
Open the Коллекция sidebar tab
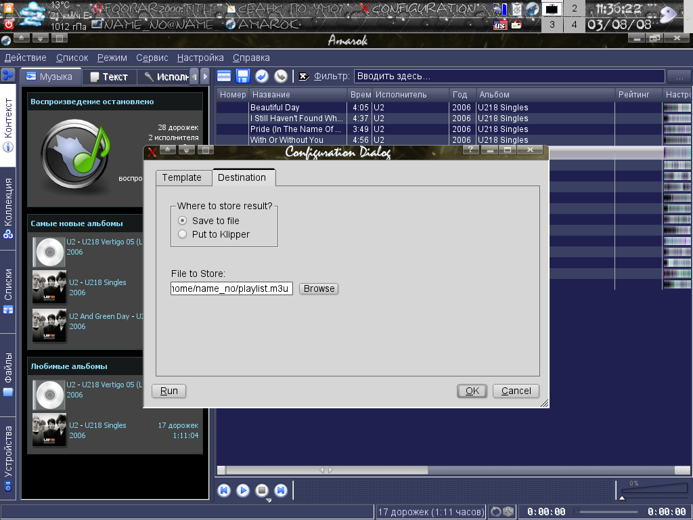(8, 209)
